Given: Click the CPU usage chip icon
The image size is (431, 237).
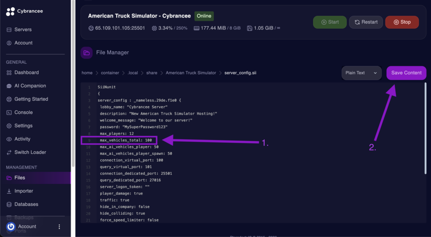Looking at the screenshot, I should (x=154, y=28).
